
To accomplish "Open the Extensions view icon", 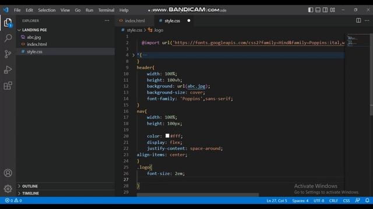I will click(8, 85).
